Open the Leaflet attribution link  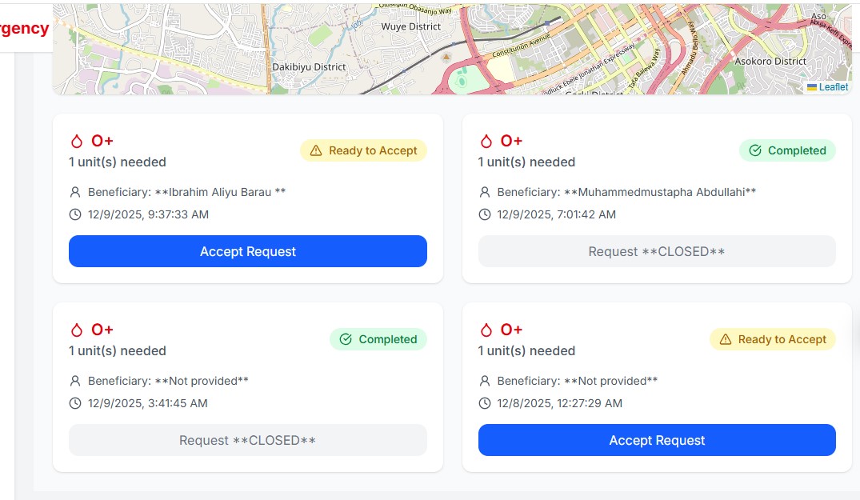coord(833,87)
